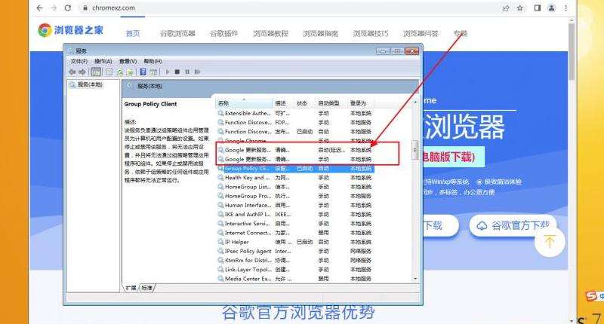Click the Export List toolbar icon
This screenshot has width=604, height=324.
pos(130,72)
